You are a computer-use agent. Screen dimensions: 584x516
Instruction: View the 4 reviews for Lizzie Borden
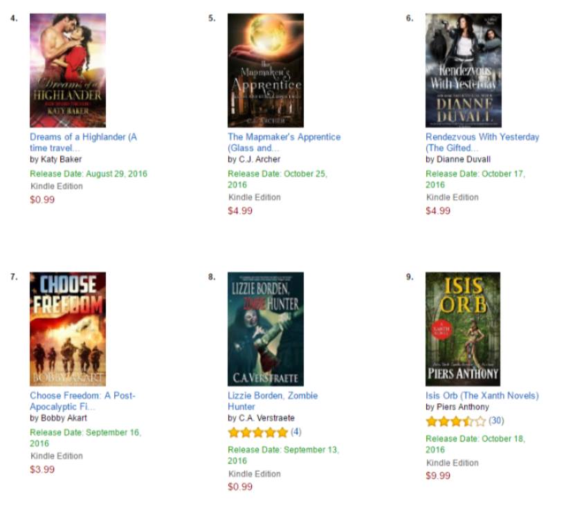pyautogui.click(x=296, y=432)
